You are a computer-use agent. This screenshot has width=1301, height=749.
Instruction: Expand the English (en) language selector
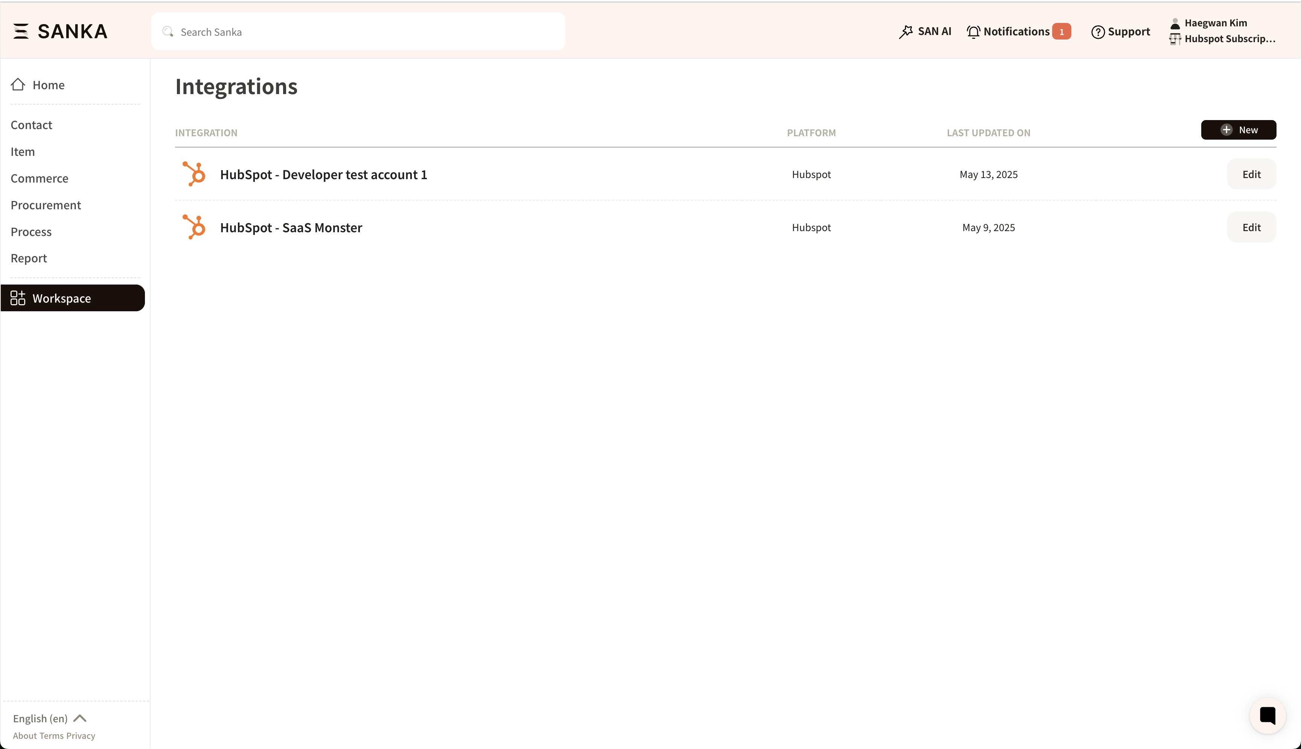point(50,718)
